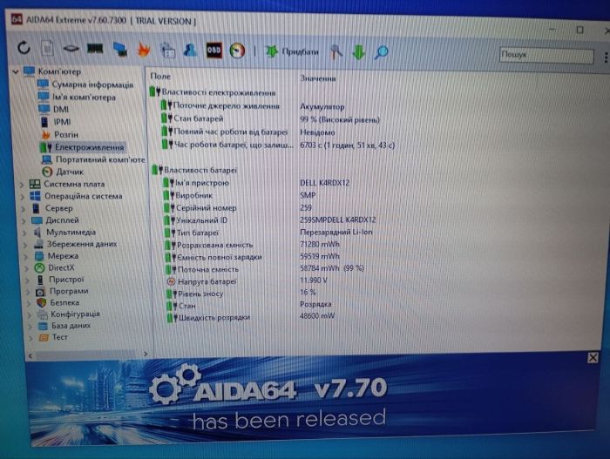Viewport: 610px width, 459px height.
Task: Click the magnifier search icon in toolbar
Action: pyautogui.click(x=381, y=52)
